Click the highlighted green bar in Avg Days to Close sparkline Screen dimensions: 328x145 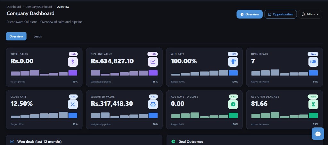pos(233,115)
